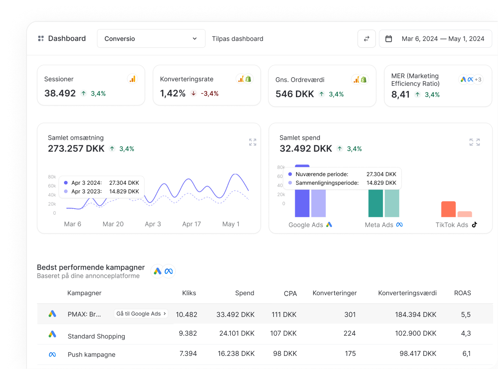Click the 38.492 Sessioner value
Viewport: 498px width, 369px height.
[60, 93]
